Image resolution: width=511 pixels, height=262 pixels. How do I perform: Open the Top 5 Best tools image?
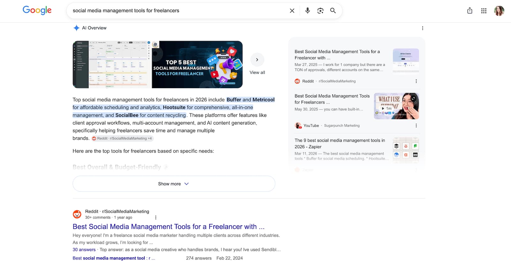tap(197, 65)
